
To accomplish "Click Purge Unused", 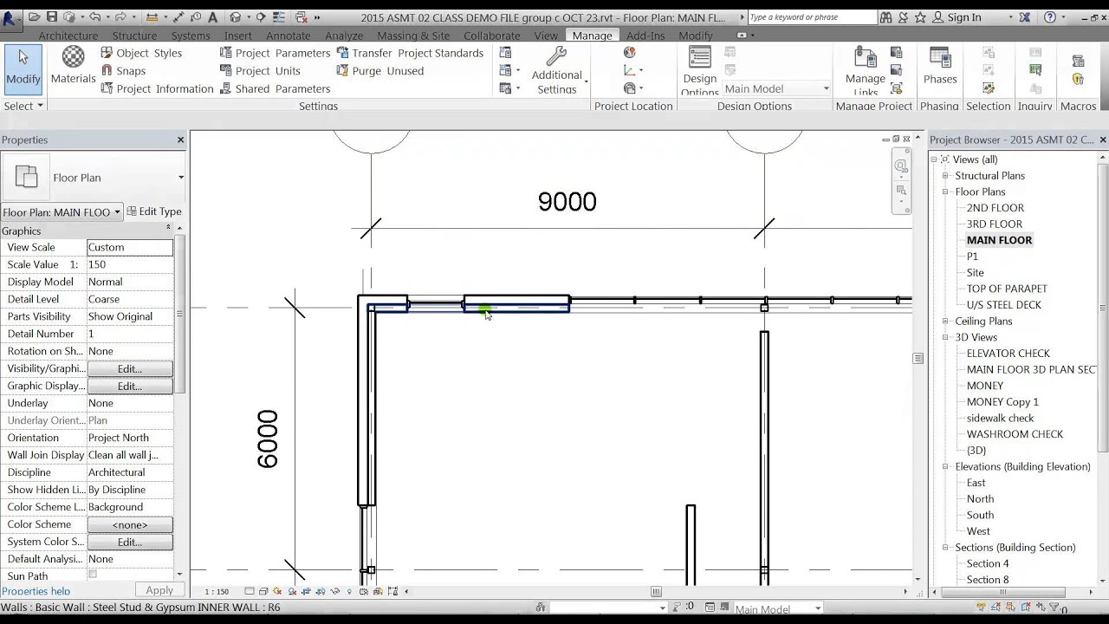I will [x=379, y=71].
